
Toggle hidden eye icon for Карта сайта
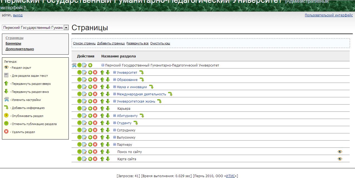[340, 159]
